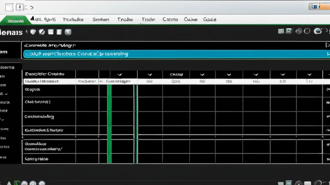
Task: Expand the last dropdown chevron in the table header
Action: tap(309, 75)
